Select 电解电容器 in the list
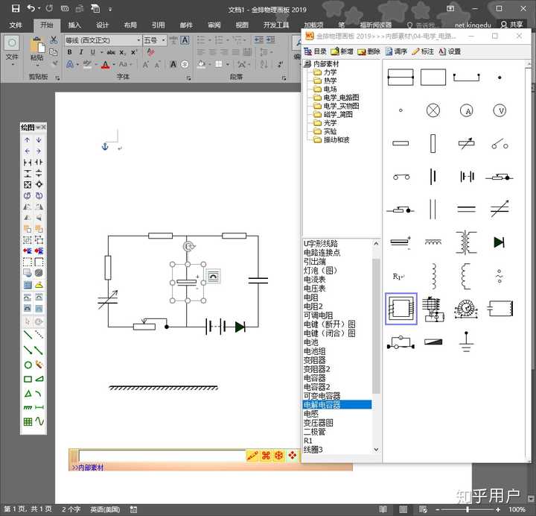The height and width of the screenshot is (516, 536). (337, 405)
